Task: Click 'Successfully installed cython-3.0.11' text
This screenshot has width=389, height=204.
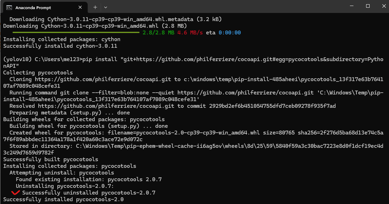Action: coord(60,46)
